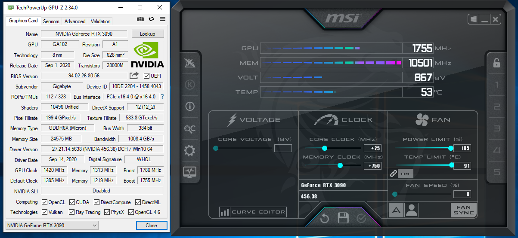The image size is (518, 238).
Task: Toggle the Vulkan checkbox
Action: pos(45,212)
